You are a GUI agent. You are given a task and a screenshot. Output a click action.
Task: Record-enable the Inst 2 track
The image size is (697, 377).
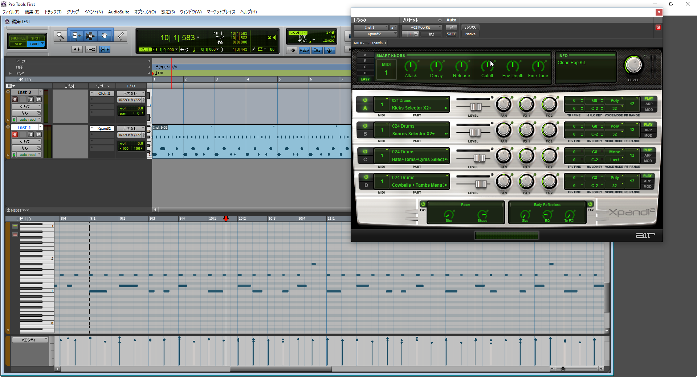tap(15, 99)
